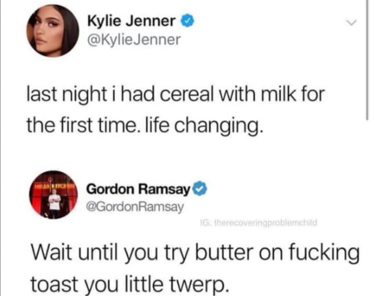Click the Gordon Ramsay display name
The width and height of the screenshot is (375, 296).
(x=138, y=189)
